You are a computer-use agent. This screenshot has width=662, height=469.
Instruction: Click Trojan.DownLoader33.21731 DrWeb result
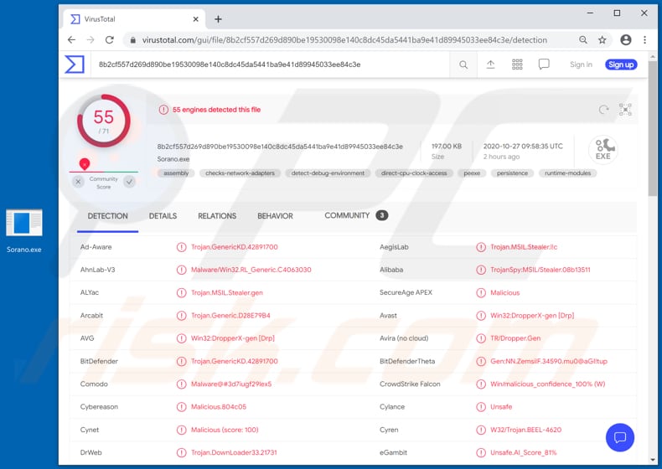234,452
